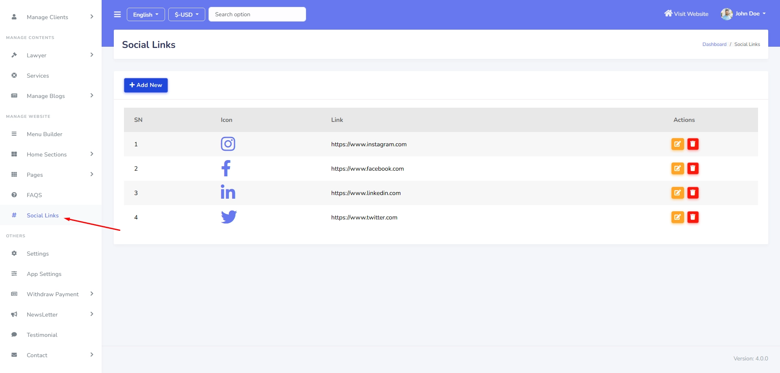Click the home icon beside Visit Website

click(668, 13)
